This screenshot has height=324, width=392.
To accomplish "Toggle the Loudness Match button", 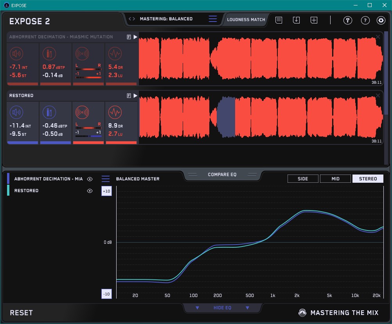I will point(246,19).
